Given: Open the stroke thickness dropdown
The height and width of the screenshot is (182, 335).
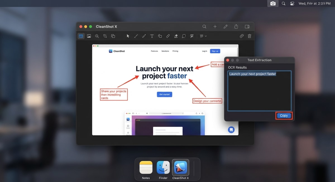Looking at the screenshot, I should click(x=203, y=36).
